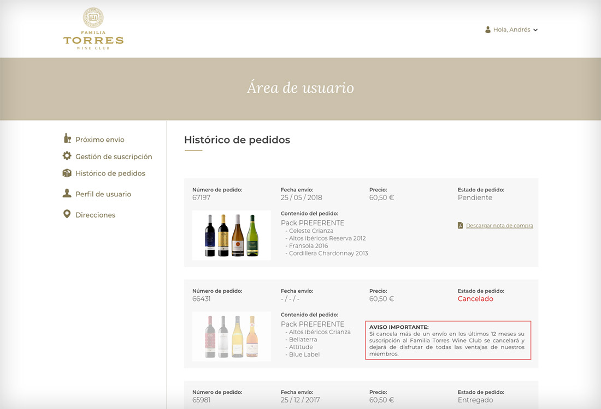Screen dimensions: 601x409
Task: Click the gear icon for subscription management
Action: pos(67,156)
